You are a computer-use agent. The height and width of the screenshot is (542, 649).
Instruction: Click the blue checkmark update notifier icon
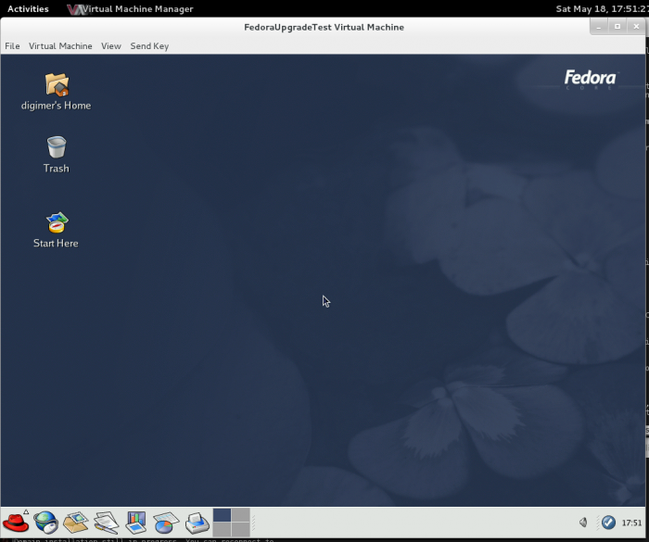pos(608,523)
